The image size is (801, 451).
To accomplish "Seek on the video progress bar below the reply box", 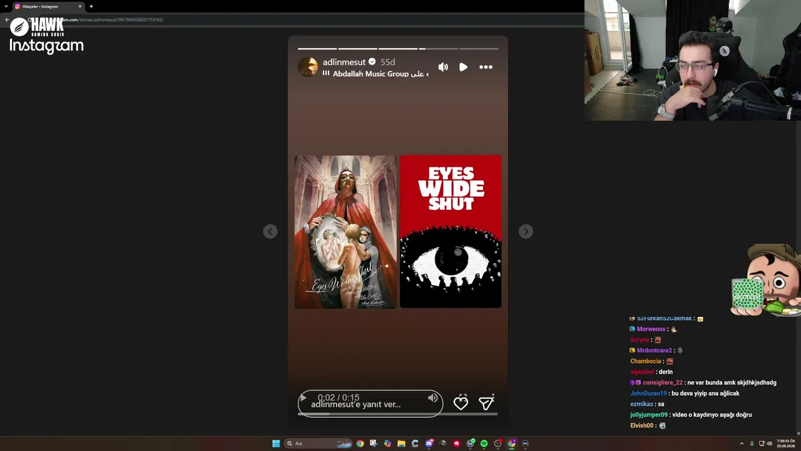I will [397, 414].
